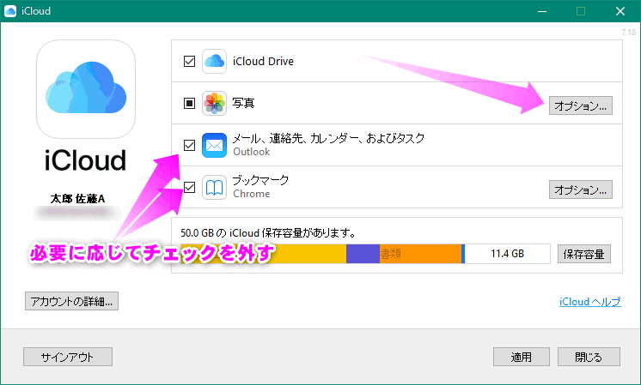Click the Mail envelope icon
The width and height of the screenshot is (641, 385).
click(x=214, y=145)
